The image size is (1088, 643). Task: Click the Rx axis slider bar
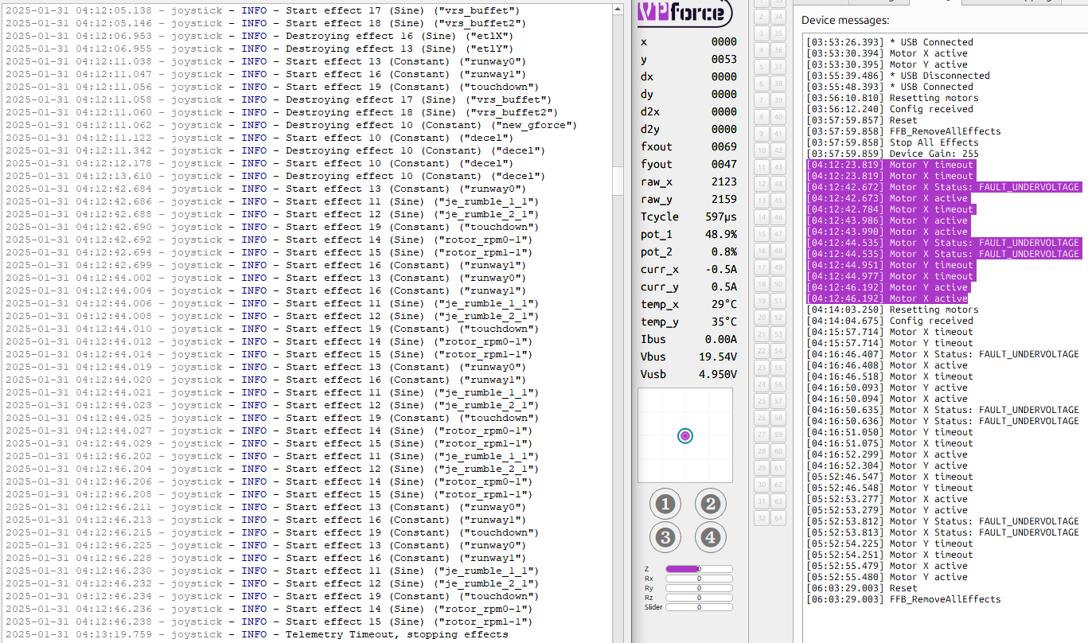click(699, 579)
